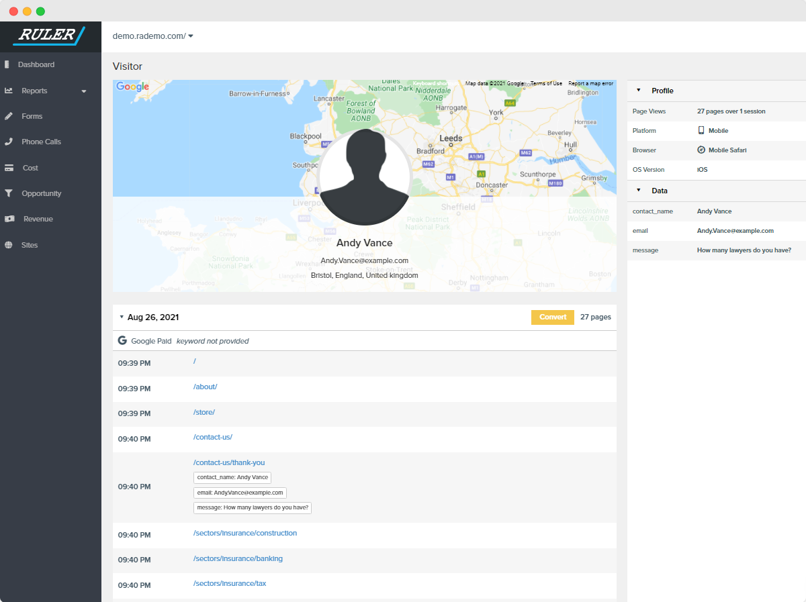Click the message: How many lawyers tag
The image size is (806, 602).
pyautogui.click(x=253, y=507)
